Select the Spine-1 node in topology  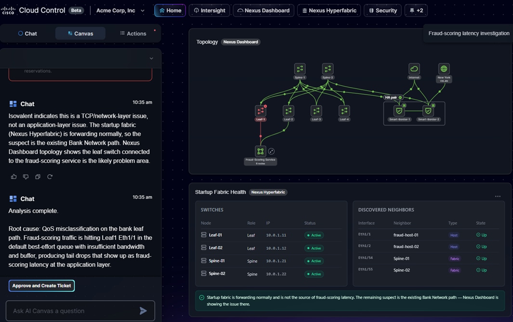point(300,69)
